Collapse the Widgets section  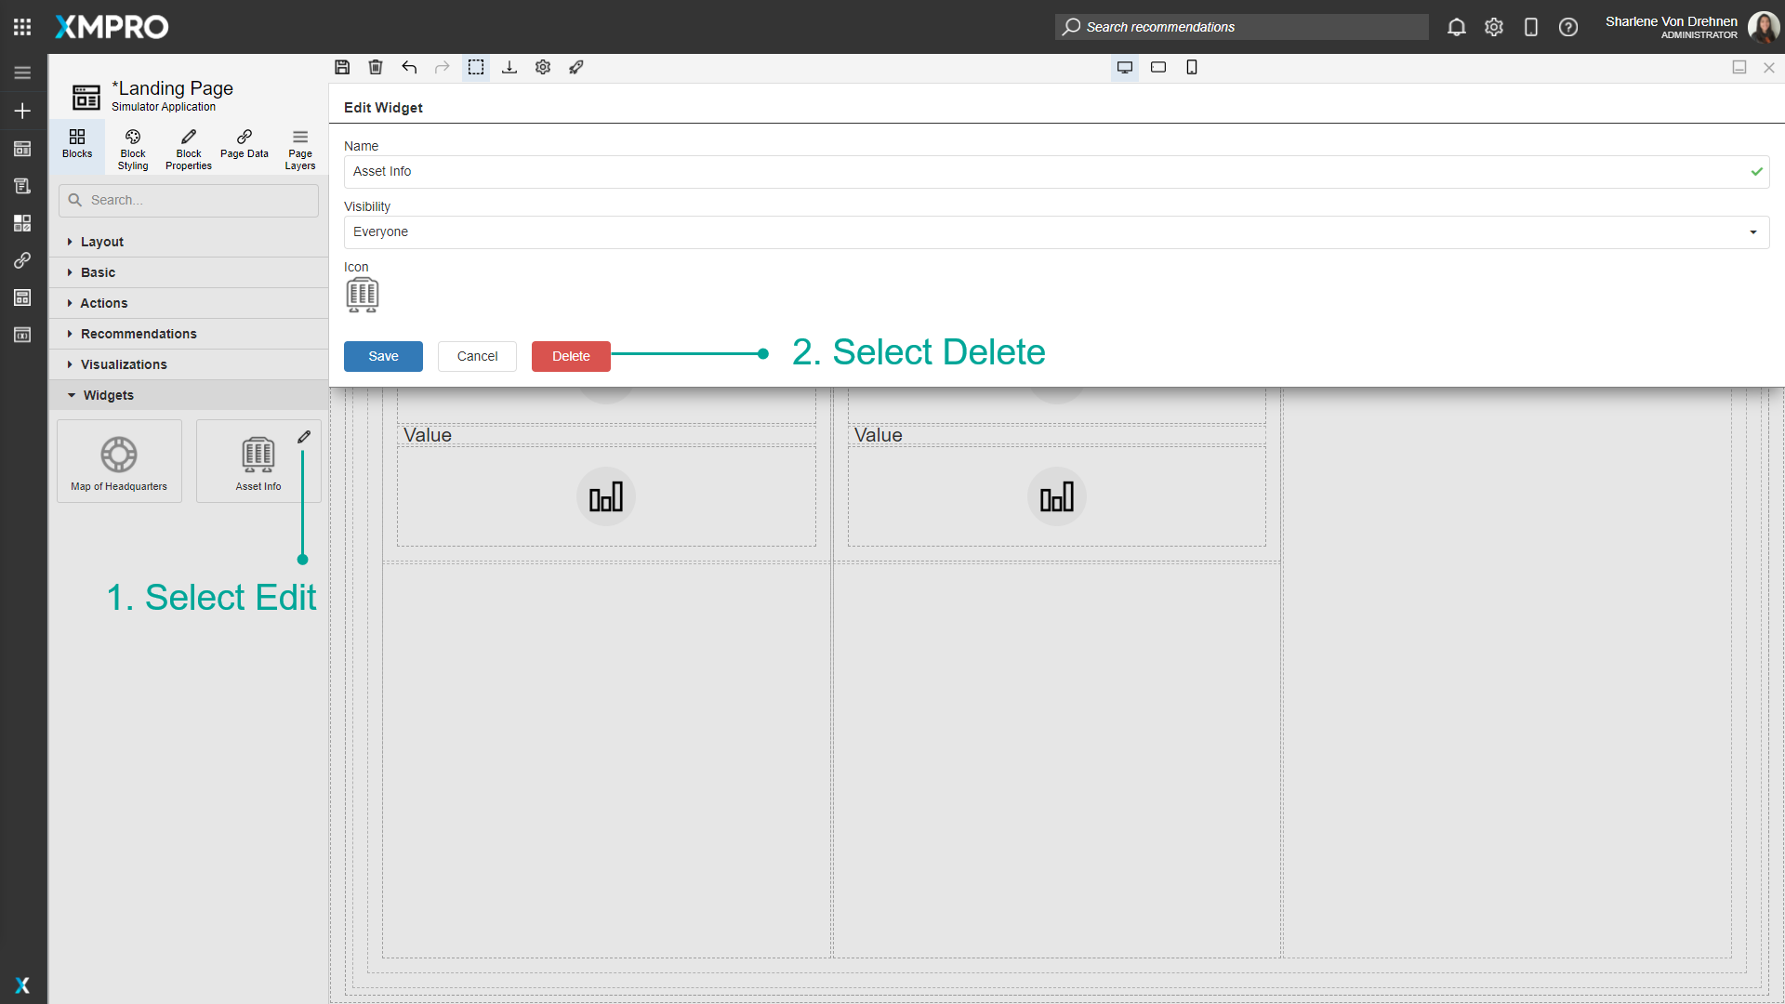click(x=109, y=395)
